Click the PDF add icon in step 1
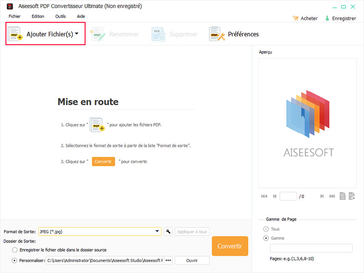 pos(97,125)
